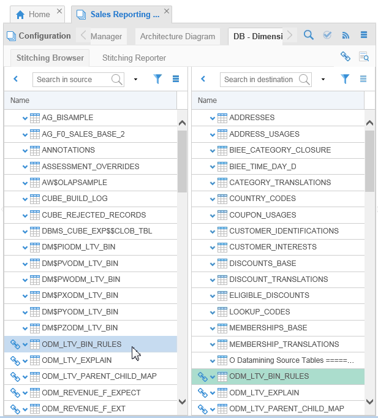Click the destination panel back arrow
The width and height of the screenshot is (378, 418).
[203, 79]
